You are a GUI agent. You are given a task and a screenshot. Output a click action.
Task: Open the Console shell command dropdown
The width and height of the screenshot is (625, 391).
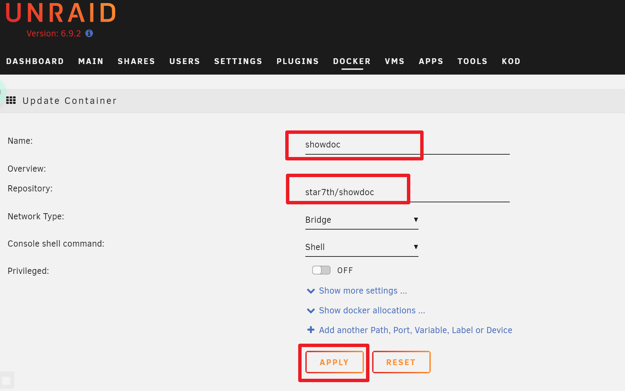tap(362, 247)
